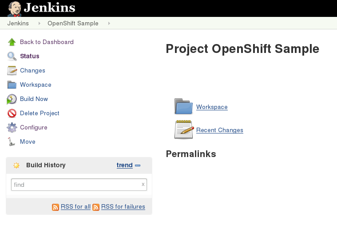Open the sidebar Workspace link
The height and width of the screenshot is (238, 337).
click(x=36, y=85)
